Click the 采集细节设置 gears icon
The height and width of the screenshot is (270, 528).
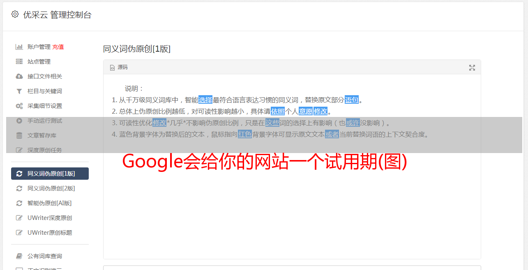19,106
